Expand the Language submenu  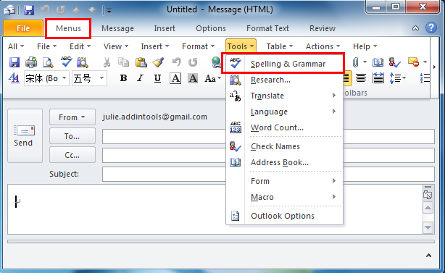click(x=284, y=112)
